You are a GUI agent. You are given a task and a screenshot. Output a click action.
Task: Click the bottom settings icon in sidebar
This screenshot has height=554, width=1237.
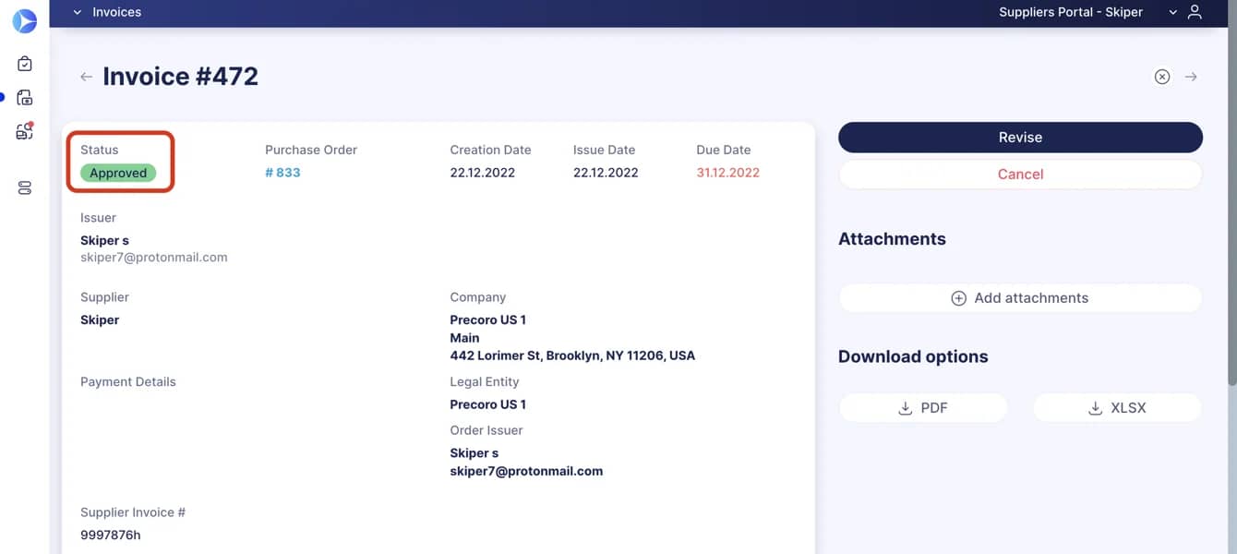click(24, 187)
